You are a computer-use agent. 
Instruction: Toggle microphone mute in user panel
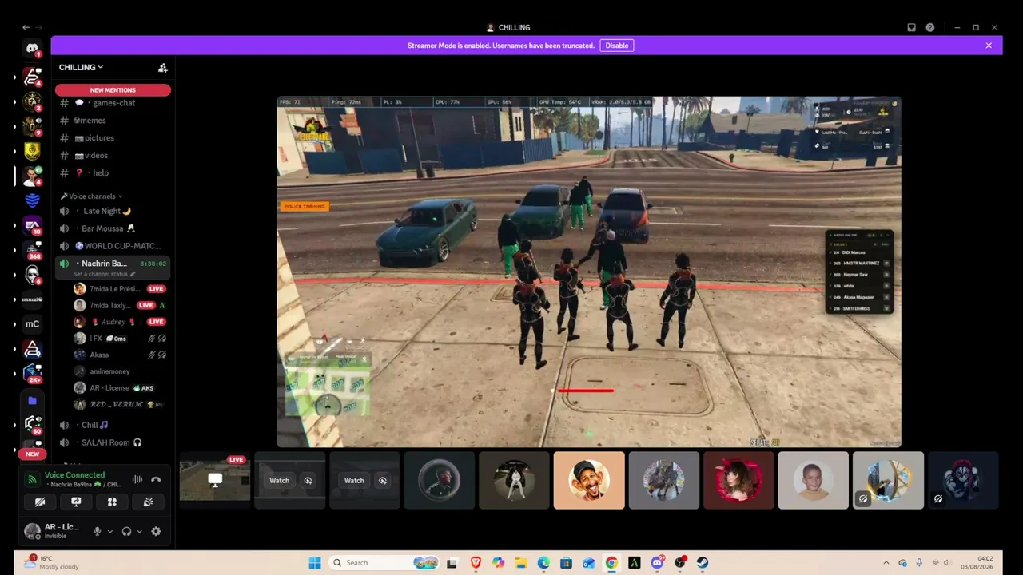(98, 531)
